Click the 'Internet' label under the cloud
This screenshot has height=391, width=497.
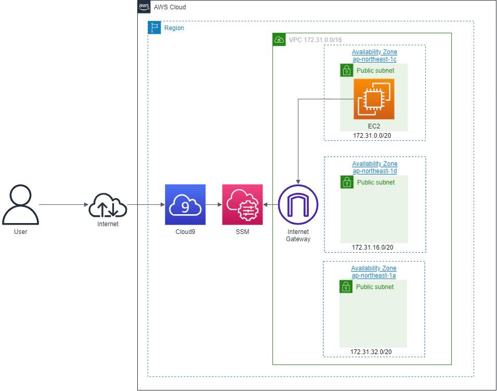108,224
